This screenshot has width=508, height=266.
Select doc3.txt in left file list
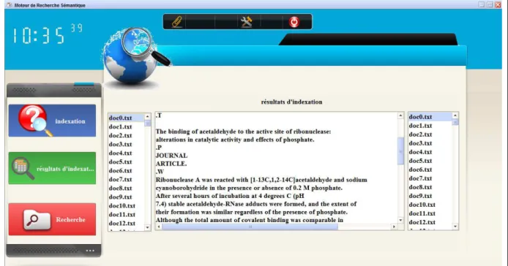127,144
